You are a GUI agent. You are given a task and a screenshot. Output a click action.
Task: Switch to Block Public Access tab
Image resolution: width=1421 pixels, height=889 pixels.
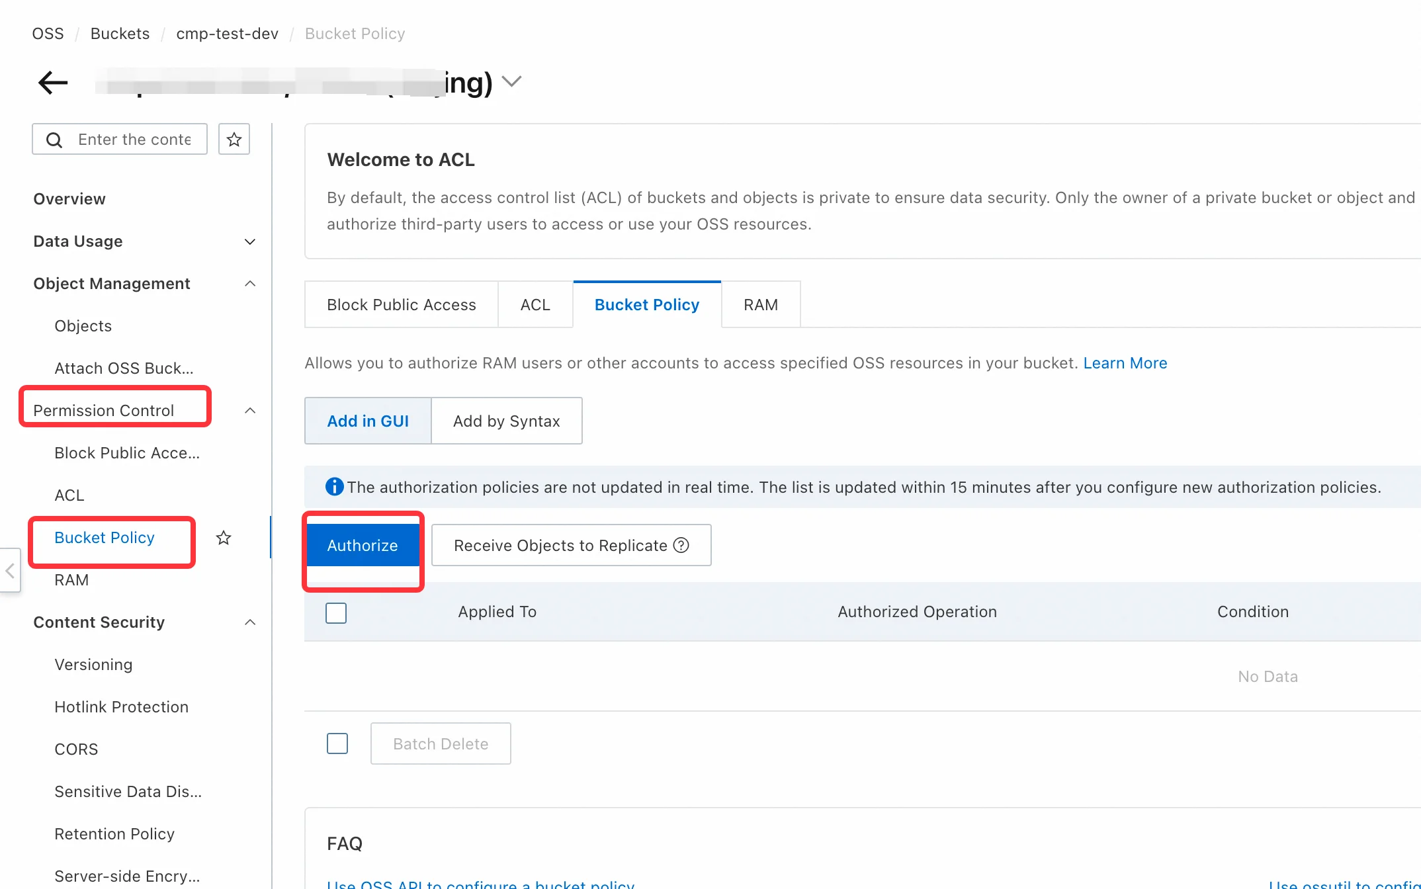[402, 304]
